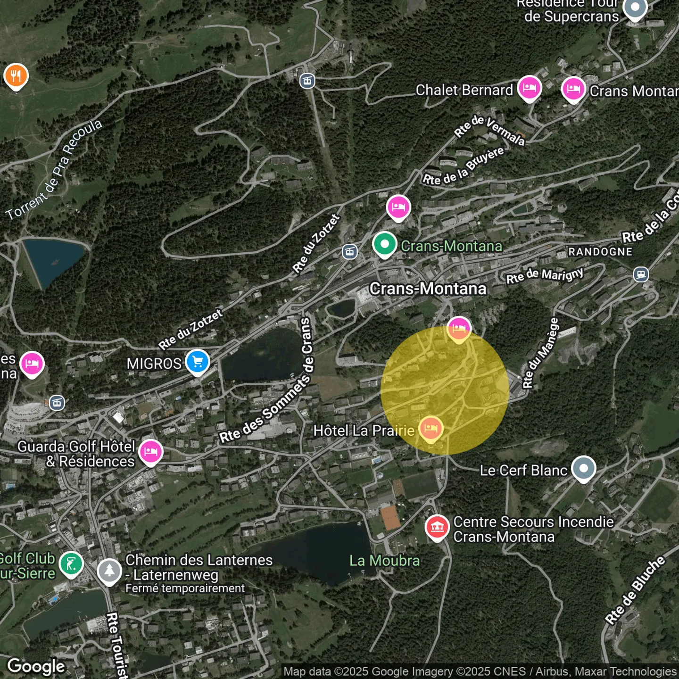The image size is (679, 679).
Task: Select the MIGROS shopping cart pin
Action: tap(198, 362)
